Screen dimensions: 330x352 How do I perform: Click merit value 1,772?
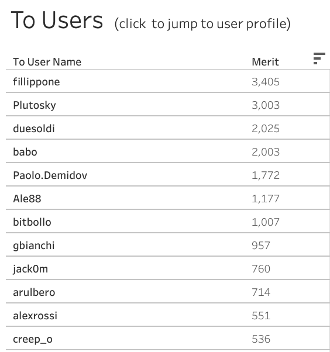click(x=266, y=175)
